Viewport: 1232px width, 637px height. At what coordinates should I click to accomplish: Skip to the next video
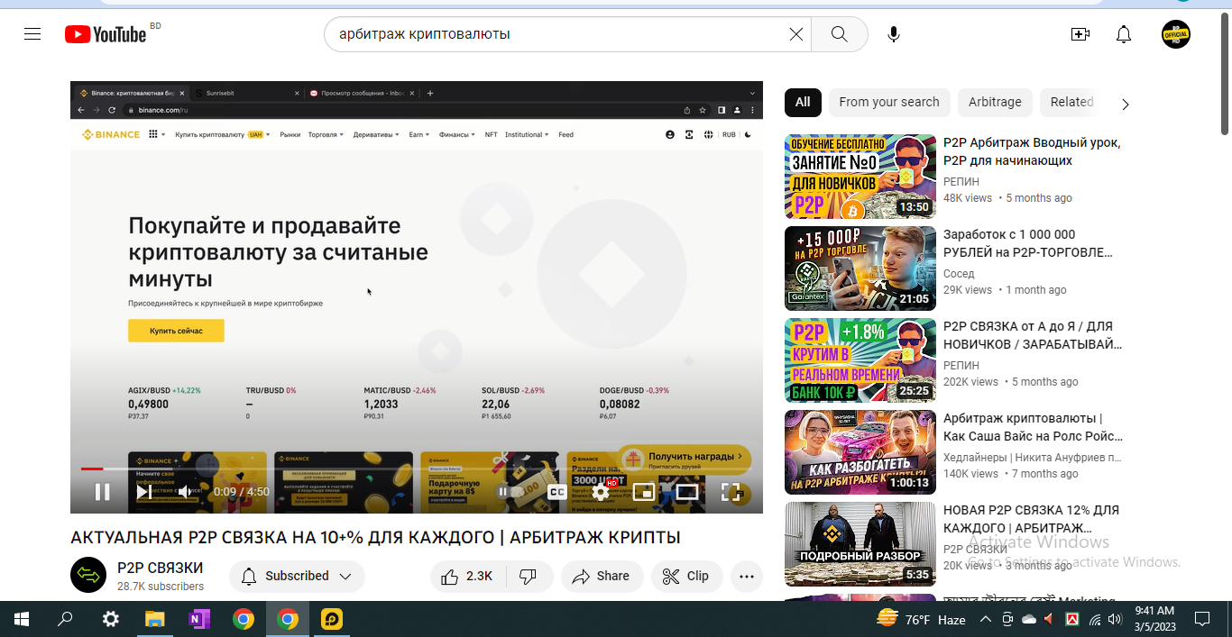coord(143,492)
